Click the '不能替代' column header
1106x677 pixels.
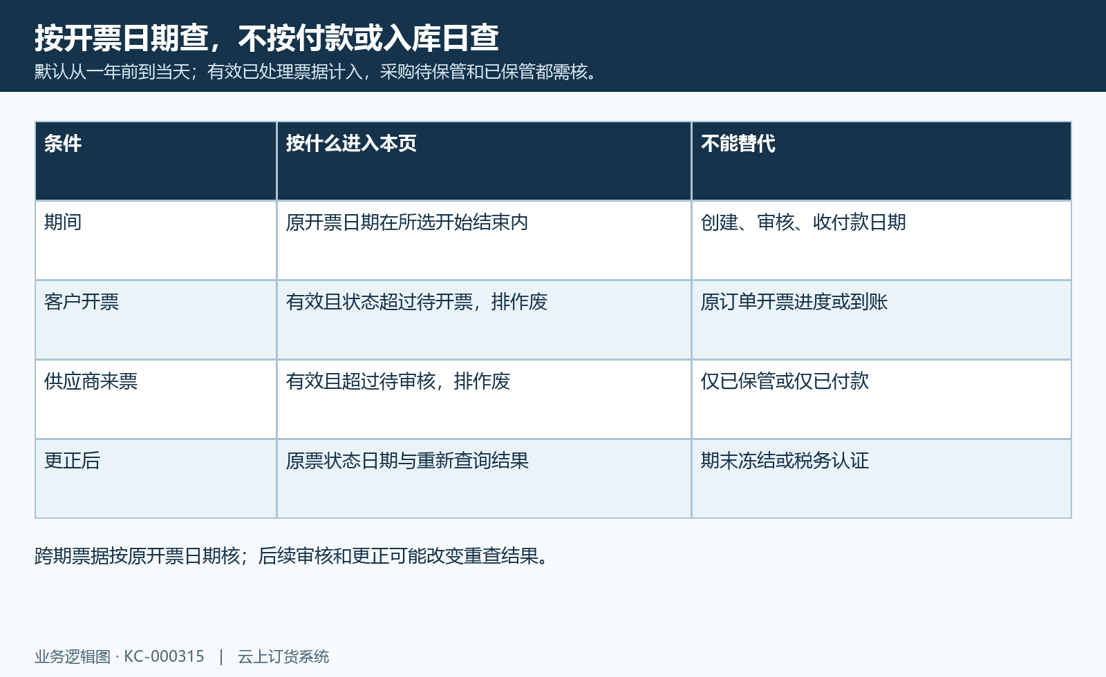[x=881, y=161]
